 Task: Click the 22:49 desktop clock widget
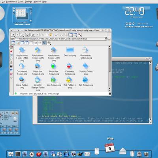tap(135, 11)
